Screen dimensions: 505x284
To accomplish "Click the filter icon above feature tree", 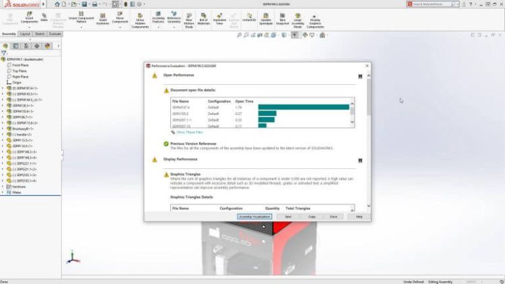I will tap(4, 53).
